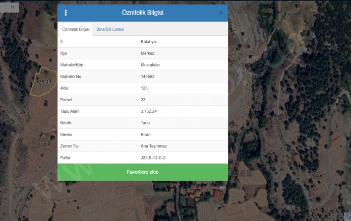Select the Parsel row value 23

coord(143,100)
